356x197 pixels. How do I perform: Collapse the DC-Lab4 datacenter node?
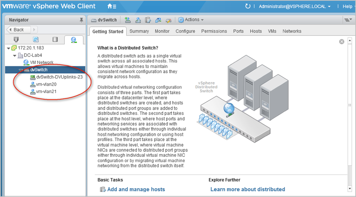[x=15, y=55]
